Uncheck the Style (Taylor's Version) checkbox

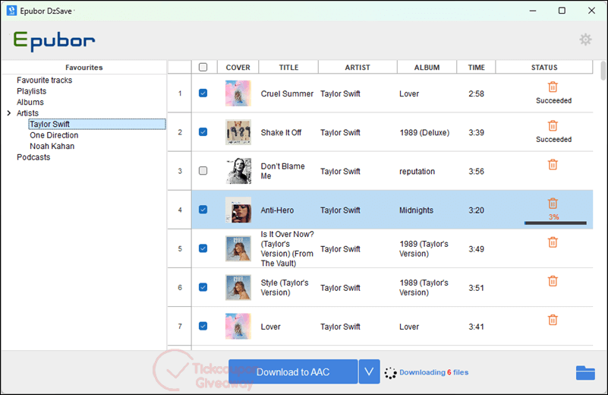click(x=203, y=287)
